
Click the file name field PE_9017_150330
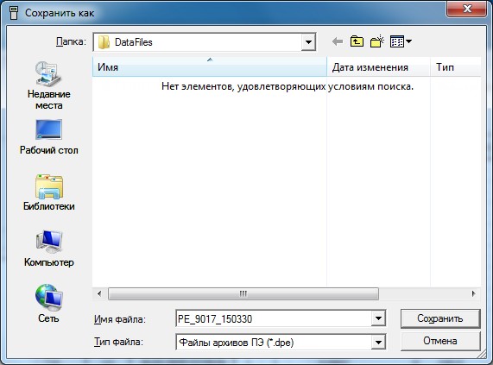(274, 318)
